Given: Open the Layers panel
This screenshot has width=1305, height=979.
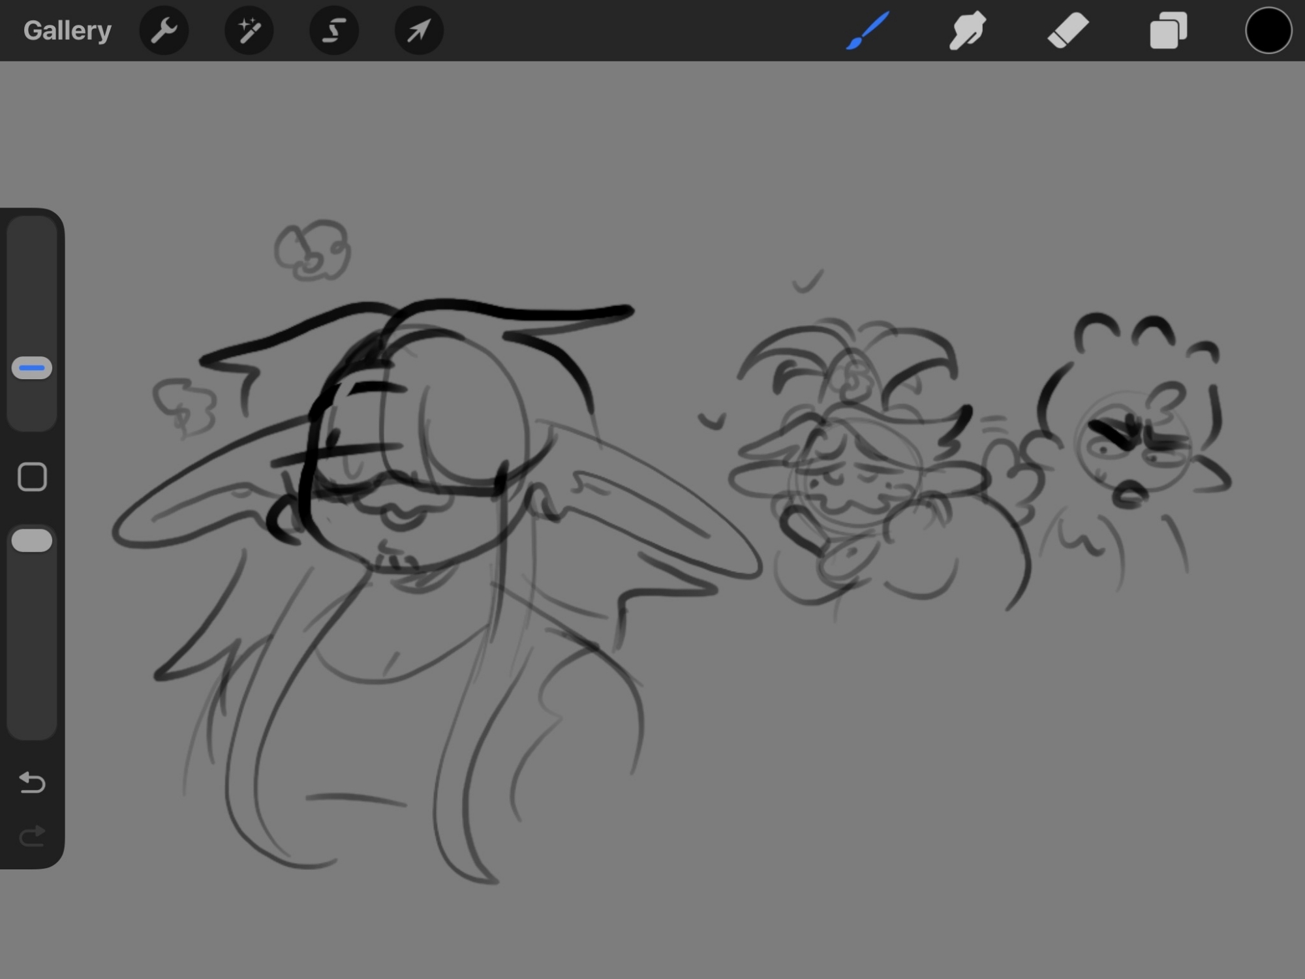Looking at the screenshot, I should tap(1168, 31).
